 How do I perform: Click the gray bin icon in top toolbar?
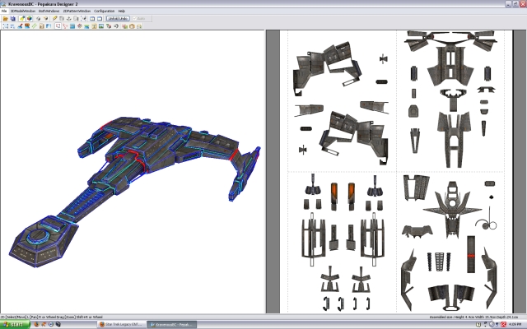(62, 18)
